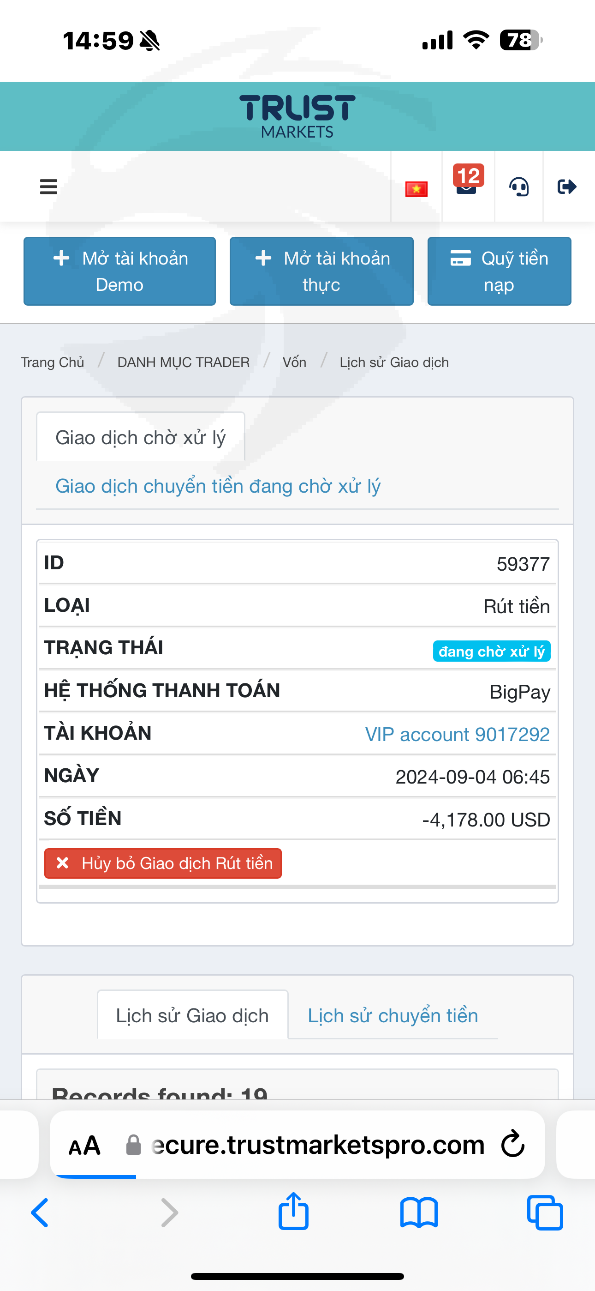Open Quỹ tiền nạp deposit button

499,271
